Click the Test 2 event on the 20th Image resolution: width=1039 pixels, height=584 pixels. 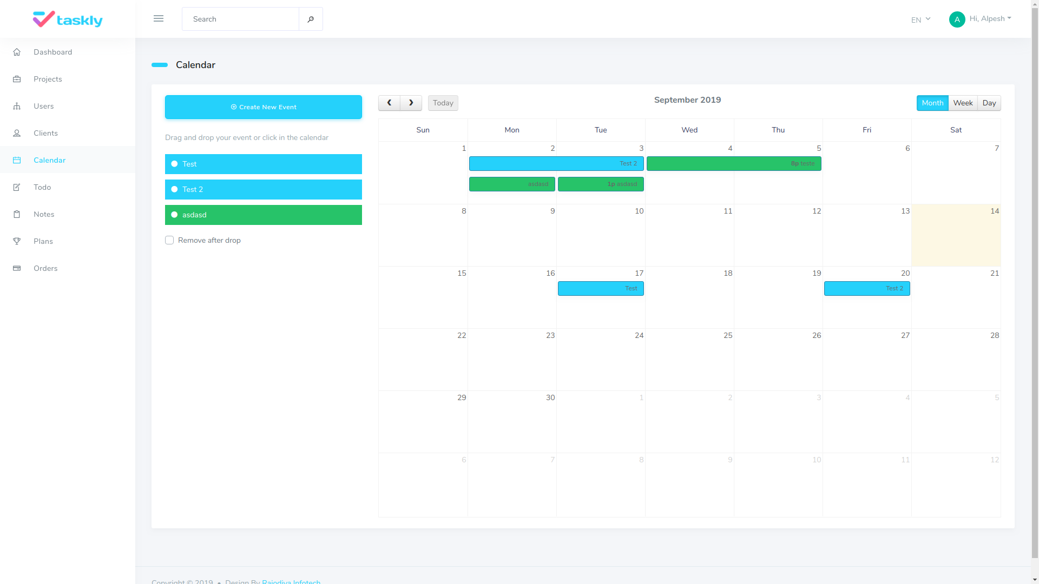coord(866,288)
